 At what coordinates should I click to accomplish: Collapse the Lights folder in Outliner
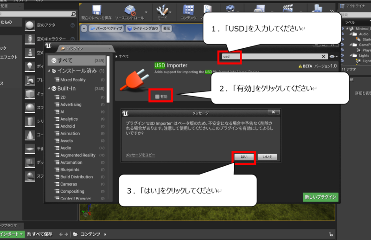[x=351, y=55]
